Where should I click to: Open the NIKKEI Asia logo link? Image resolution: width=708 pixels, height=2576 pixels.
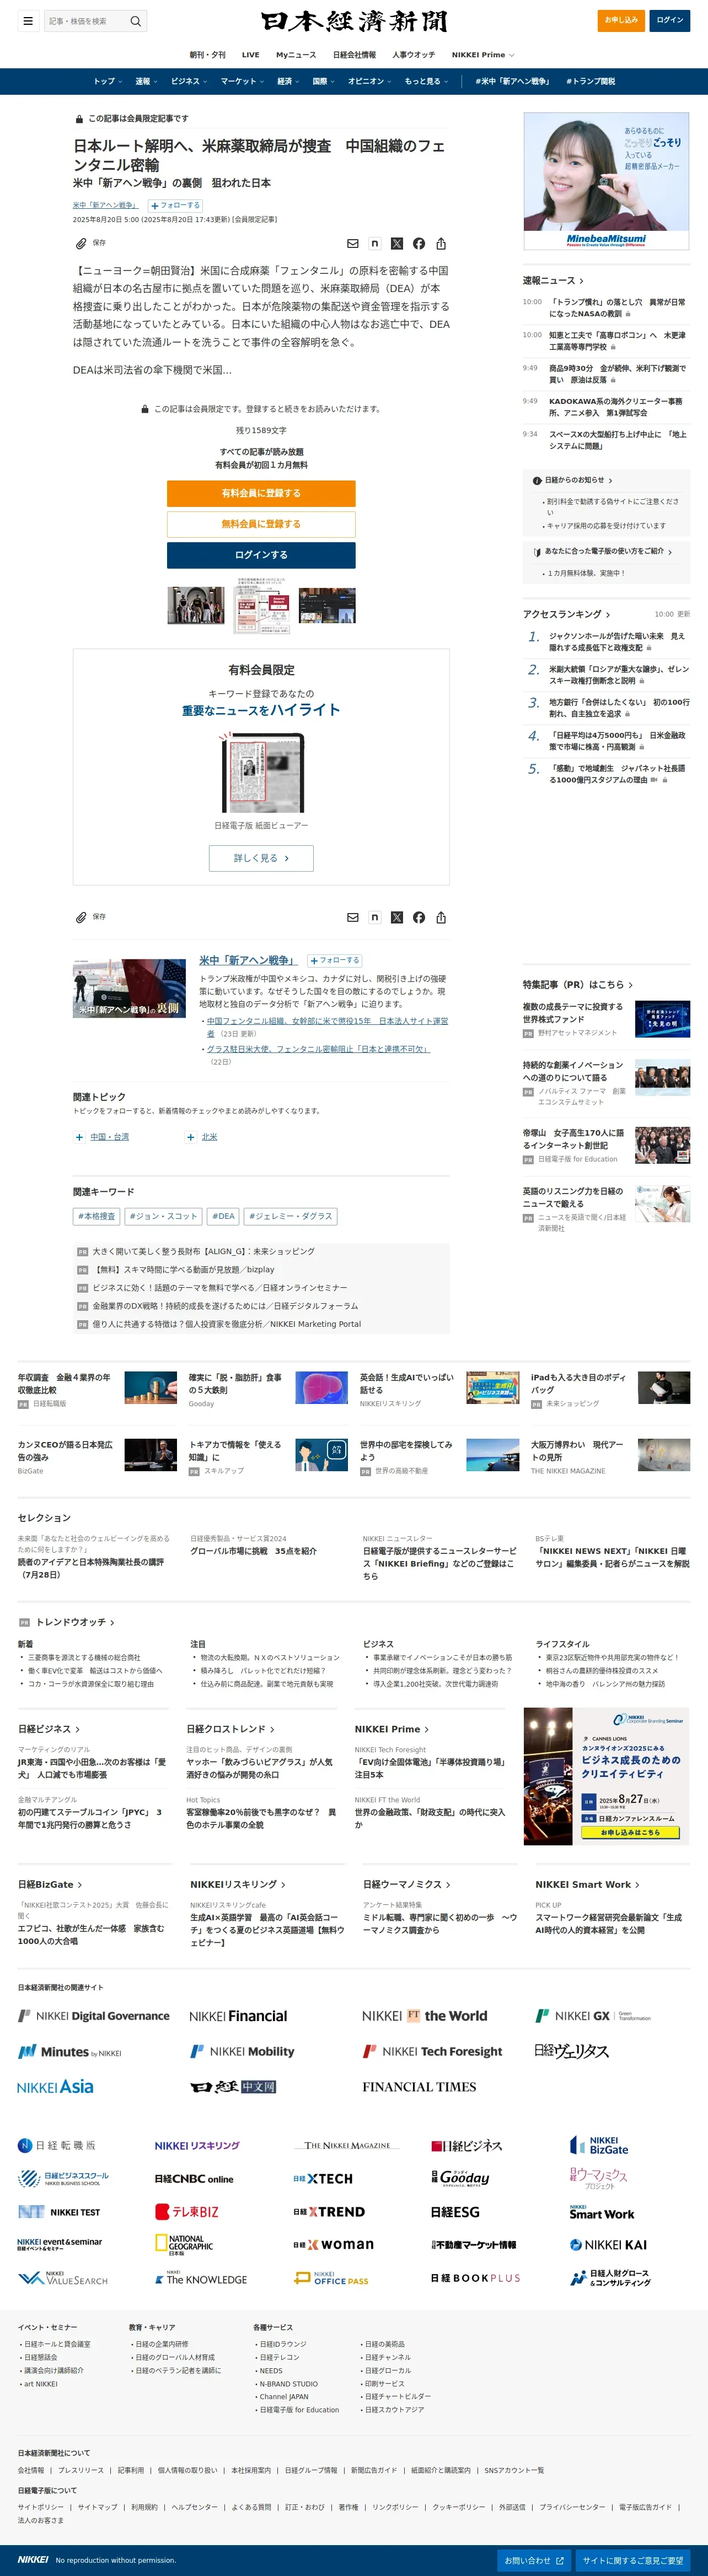click(x=55, y=2087)
